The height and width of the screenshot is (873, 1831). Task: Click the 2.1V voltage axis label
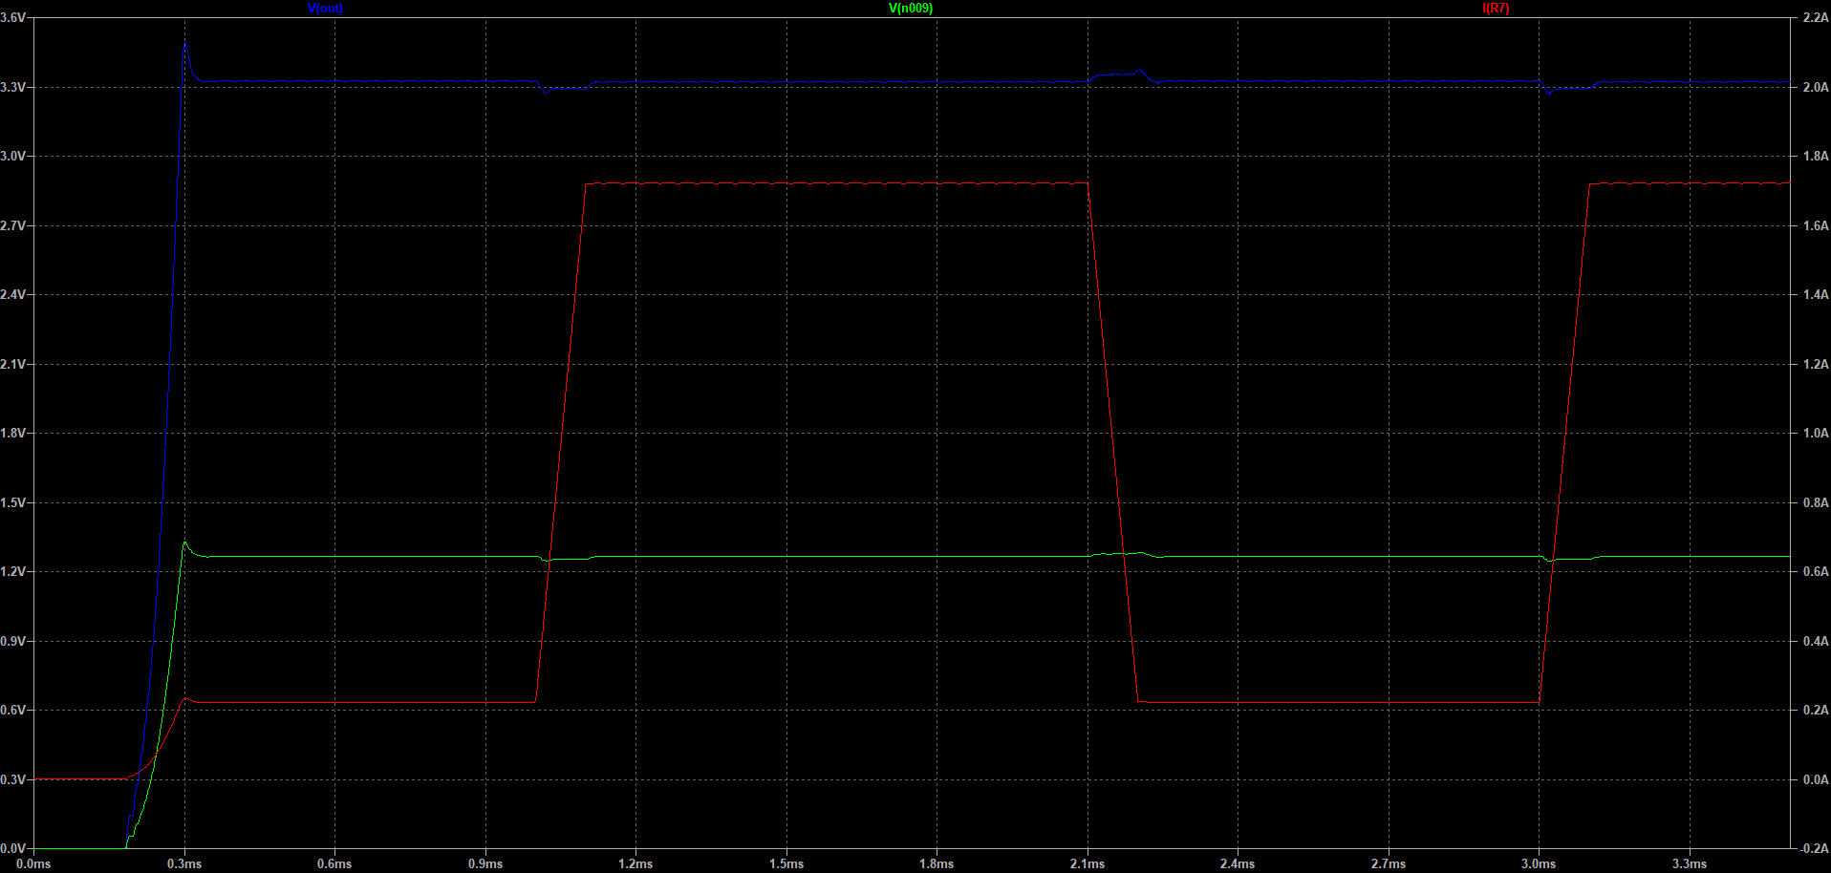(13, 364)
